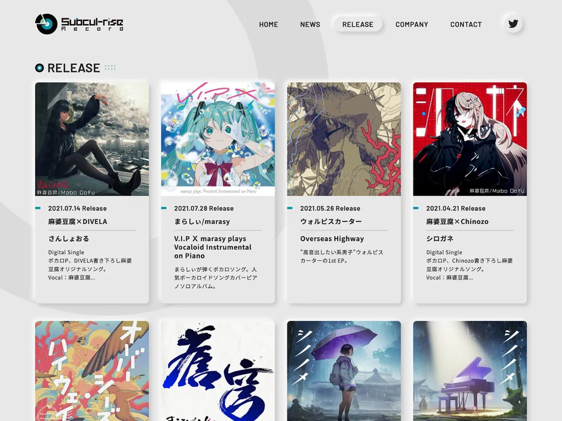Image resolution: width=562 pixels, height=421 pixels.
Task: Click the 2021.07.28 Release date
Action: (x=204, y=208)
